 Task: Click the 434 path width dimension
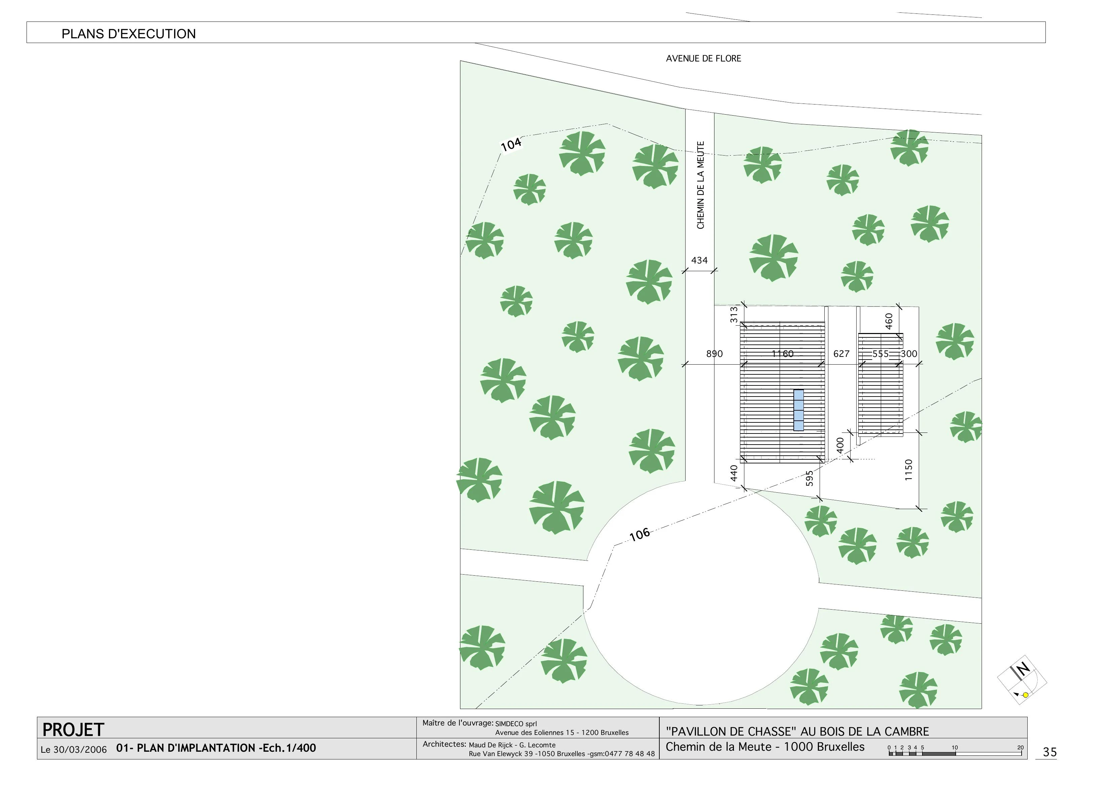pyautogui.click(x=699, y=260)
